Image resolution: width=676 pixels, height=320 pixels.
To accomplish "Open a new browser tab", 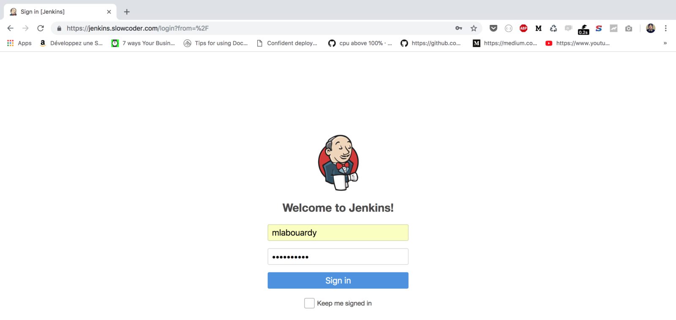I will (x=127, y=12).
